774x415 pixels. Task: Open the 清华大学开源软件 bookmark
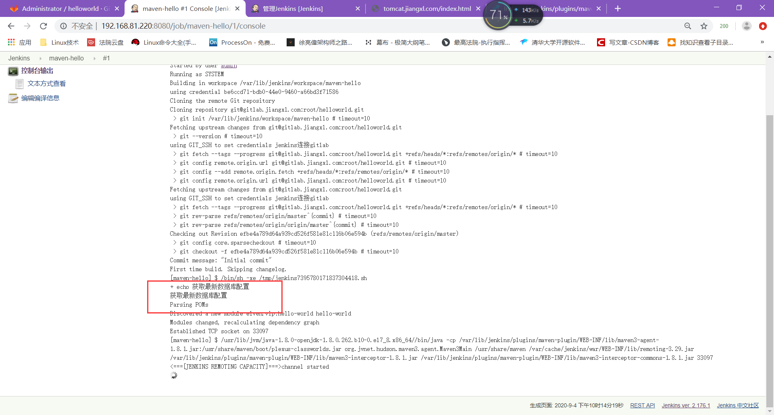click(552, 42)
